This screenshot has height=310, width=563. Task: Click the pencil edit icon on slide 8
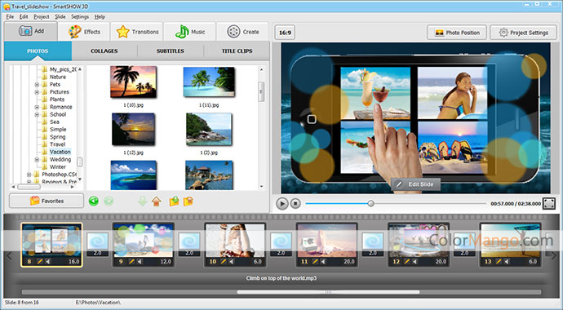(x=40, y=262)
